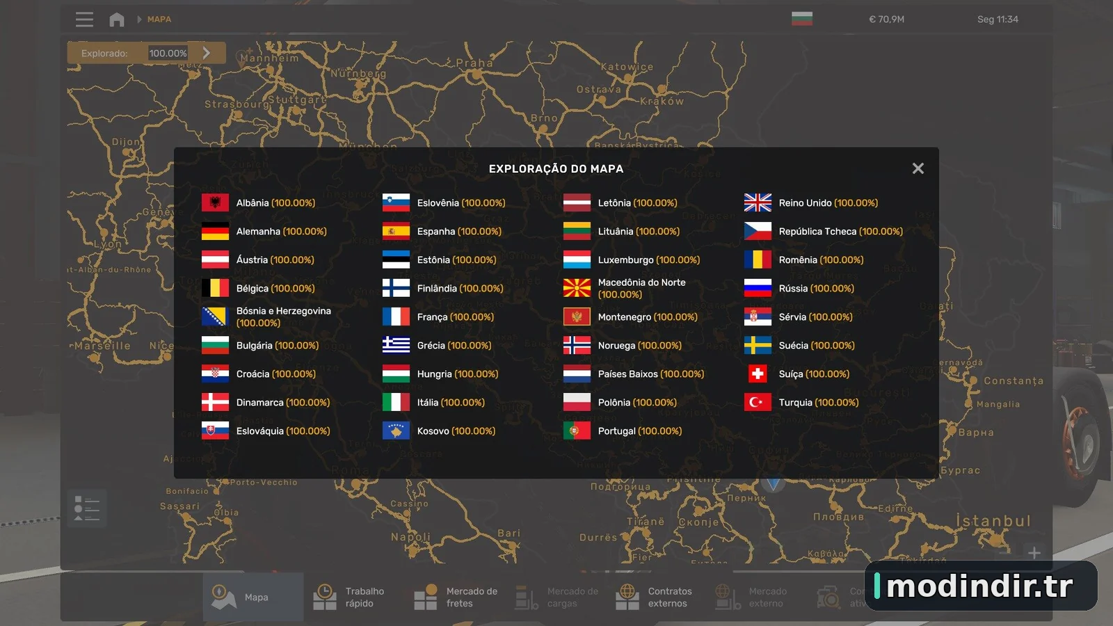Click the Eslováquia flag icon
The width and height of the screenshot is (1113, 626).
(x=215, y=431)
